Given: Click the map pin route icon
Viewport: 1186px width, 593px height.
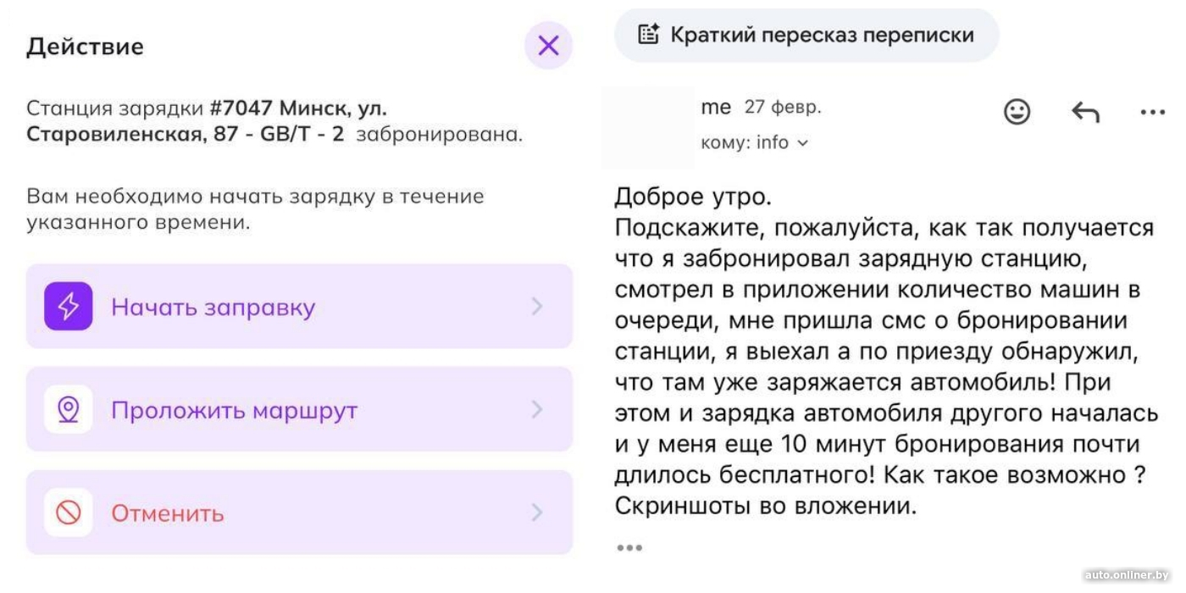Looking at the screenshot, I should [68, 410].
